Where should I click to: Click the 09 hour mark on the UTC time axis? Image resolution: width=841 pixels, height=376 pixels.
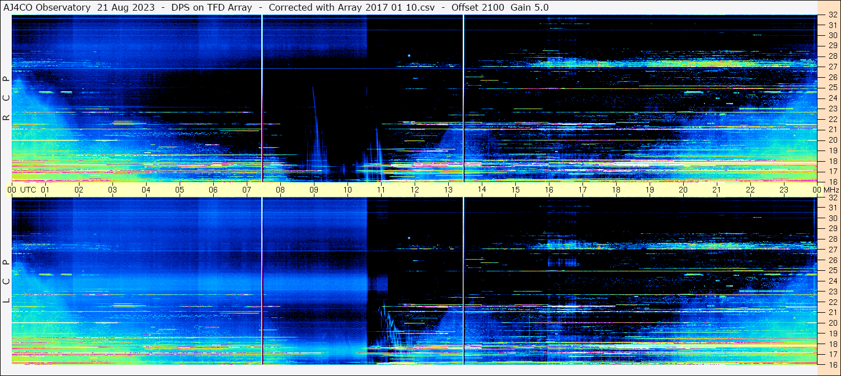pyautogui.click(x=314, y=190)
